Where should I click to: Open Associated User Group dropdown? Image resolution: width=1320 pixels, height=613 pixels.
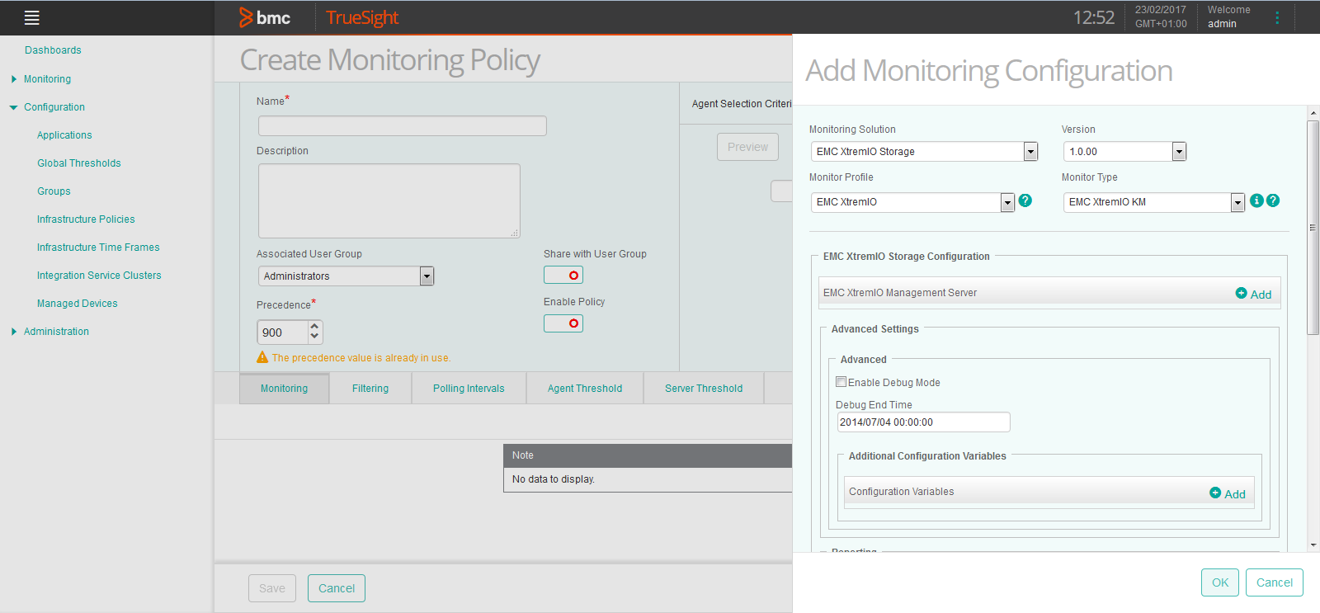pyautogui.click(x=427, y=276)
